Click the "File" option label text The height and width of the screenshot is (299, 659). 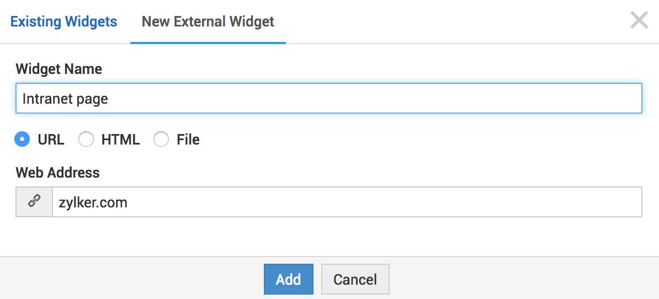pyautogui.click(x=188, y=140)
